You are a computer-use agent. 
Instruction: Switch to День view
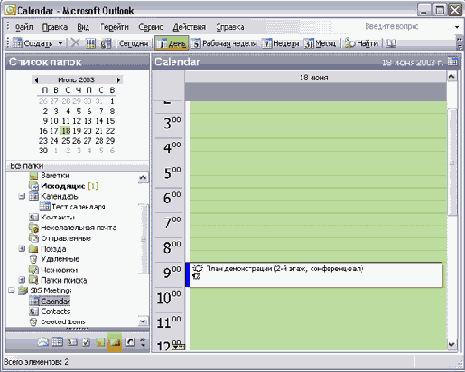(172, 43)
